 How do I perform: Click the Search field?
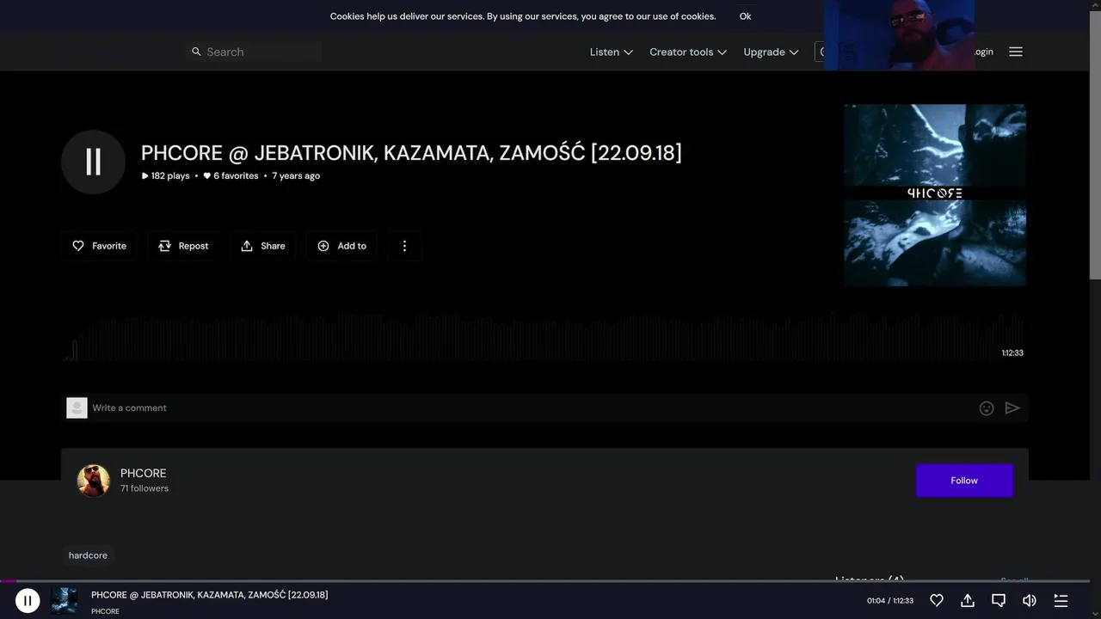tap(254, 52)
